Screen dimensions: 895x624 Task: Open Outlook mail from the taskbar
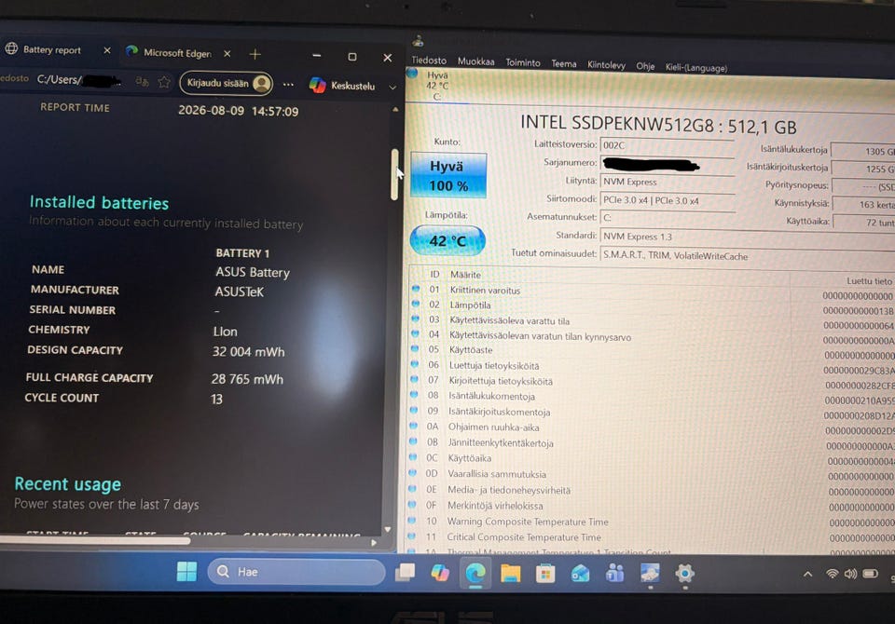pos(580,573)
